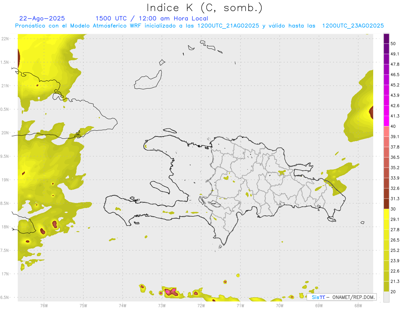Click the colorbar value 49.1
The width and height of the screenshot is (402, 310).
[395, 54]
